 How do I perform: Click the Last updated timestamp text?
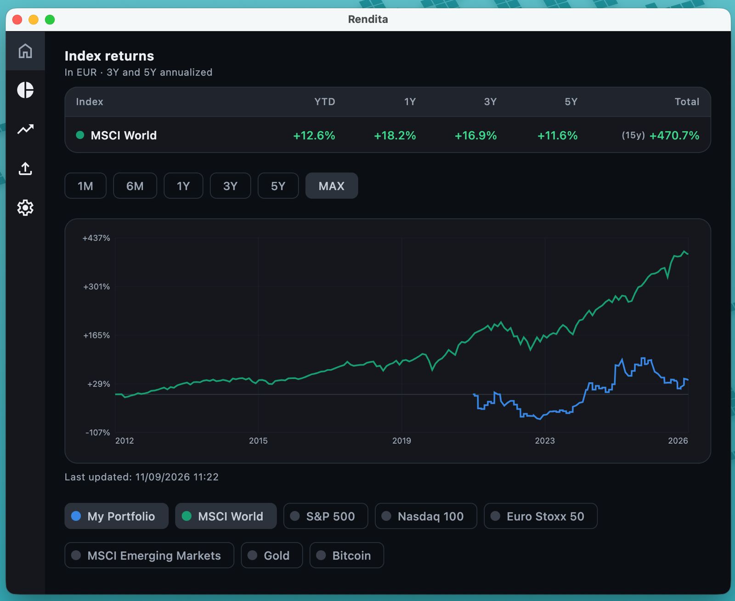point(141,477)
